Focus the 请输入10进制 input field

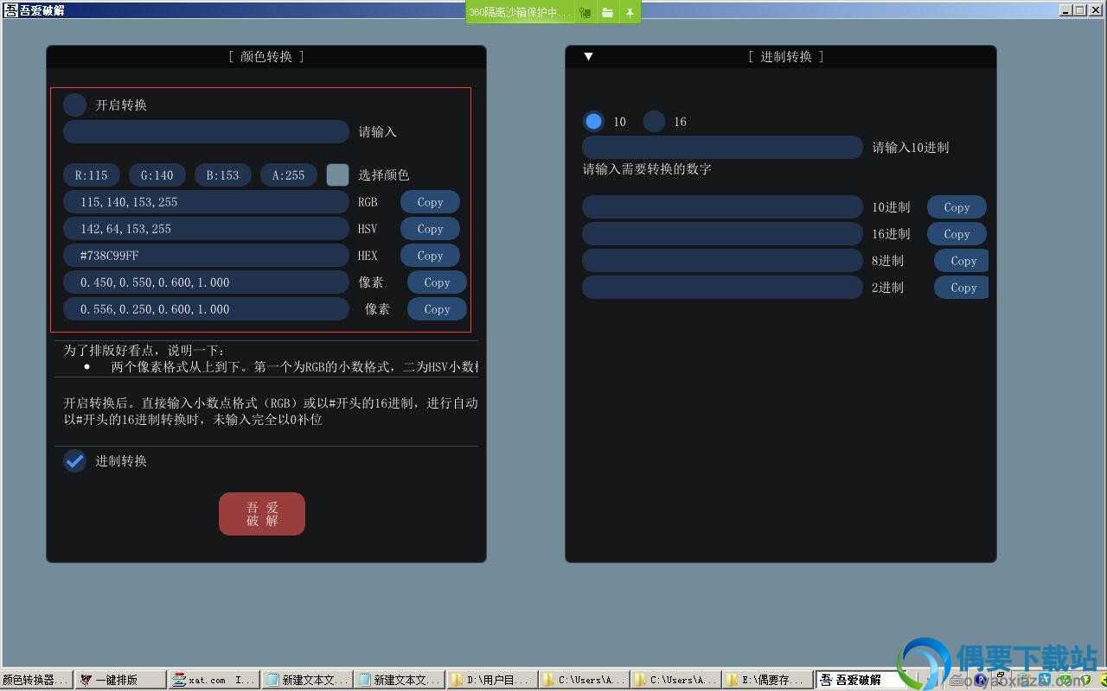click(x=722, y=147)
